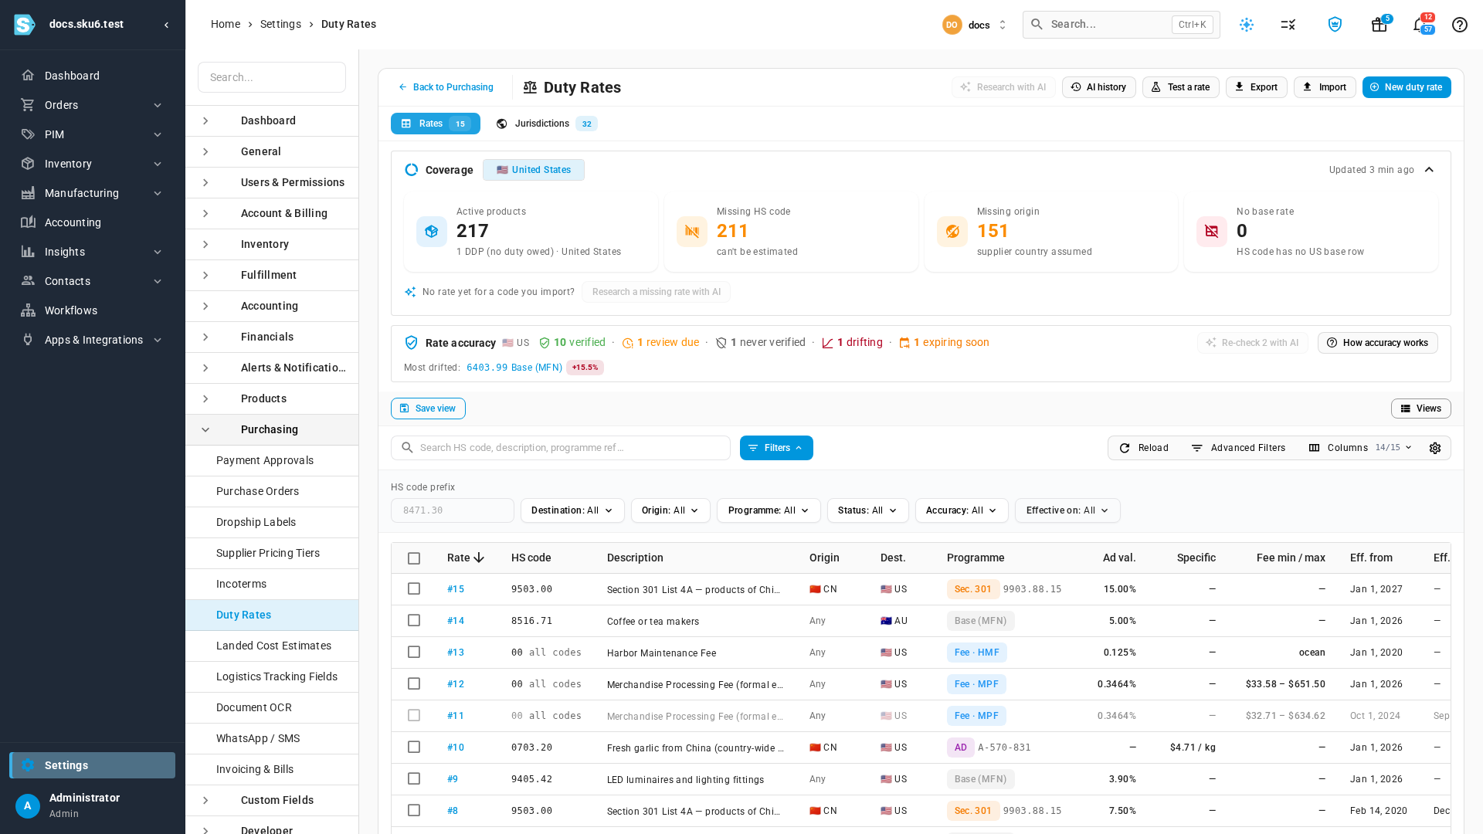Open Landed Cost Estimates settings item

[272, 646]
